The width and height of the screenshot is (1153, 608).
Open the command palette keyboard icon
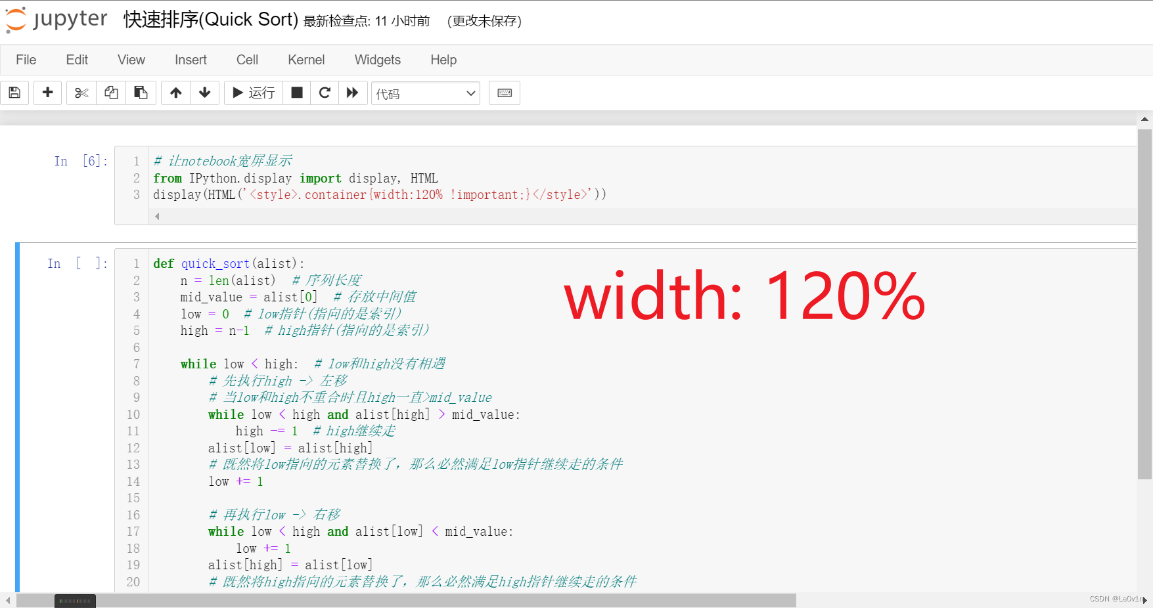point(505,93)
